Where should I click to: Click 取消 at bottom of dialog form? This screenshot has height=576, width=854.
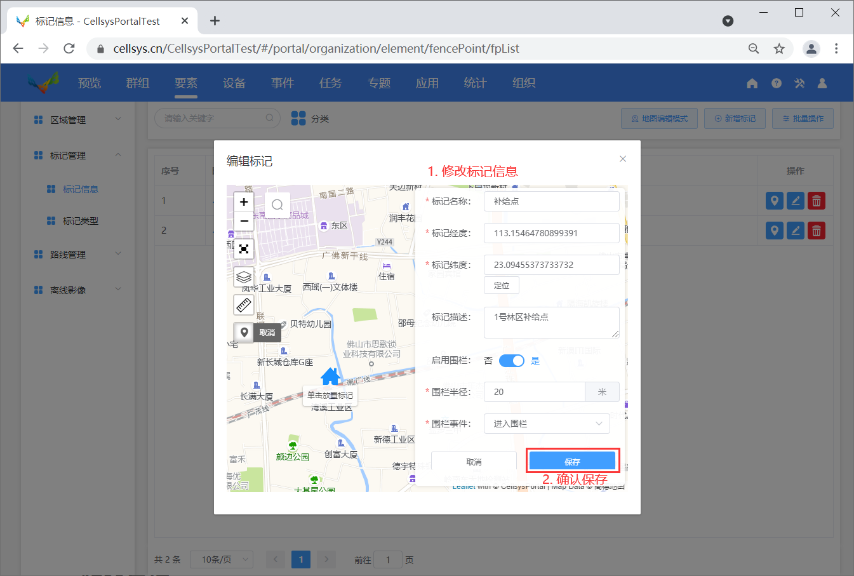click(474, 462)
